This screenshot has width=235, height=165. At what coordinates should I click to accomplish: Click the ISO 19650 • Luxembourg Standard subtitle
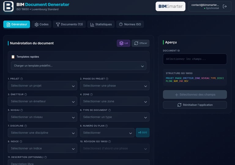pyautogui.click(x=37, y=9)
